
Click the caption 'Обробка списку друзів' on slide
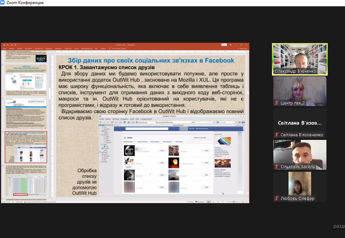pos(84,182)
